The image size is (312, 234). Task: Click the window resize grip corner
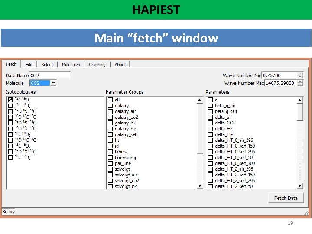point(306,213)
